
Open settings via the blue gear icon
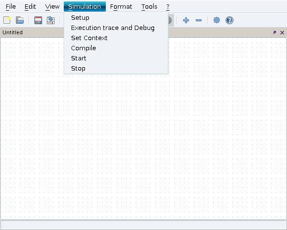tap(217, 20)
